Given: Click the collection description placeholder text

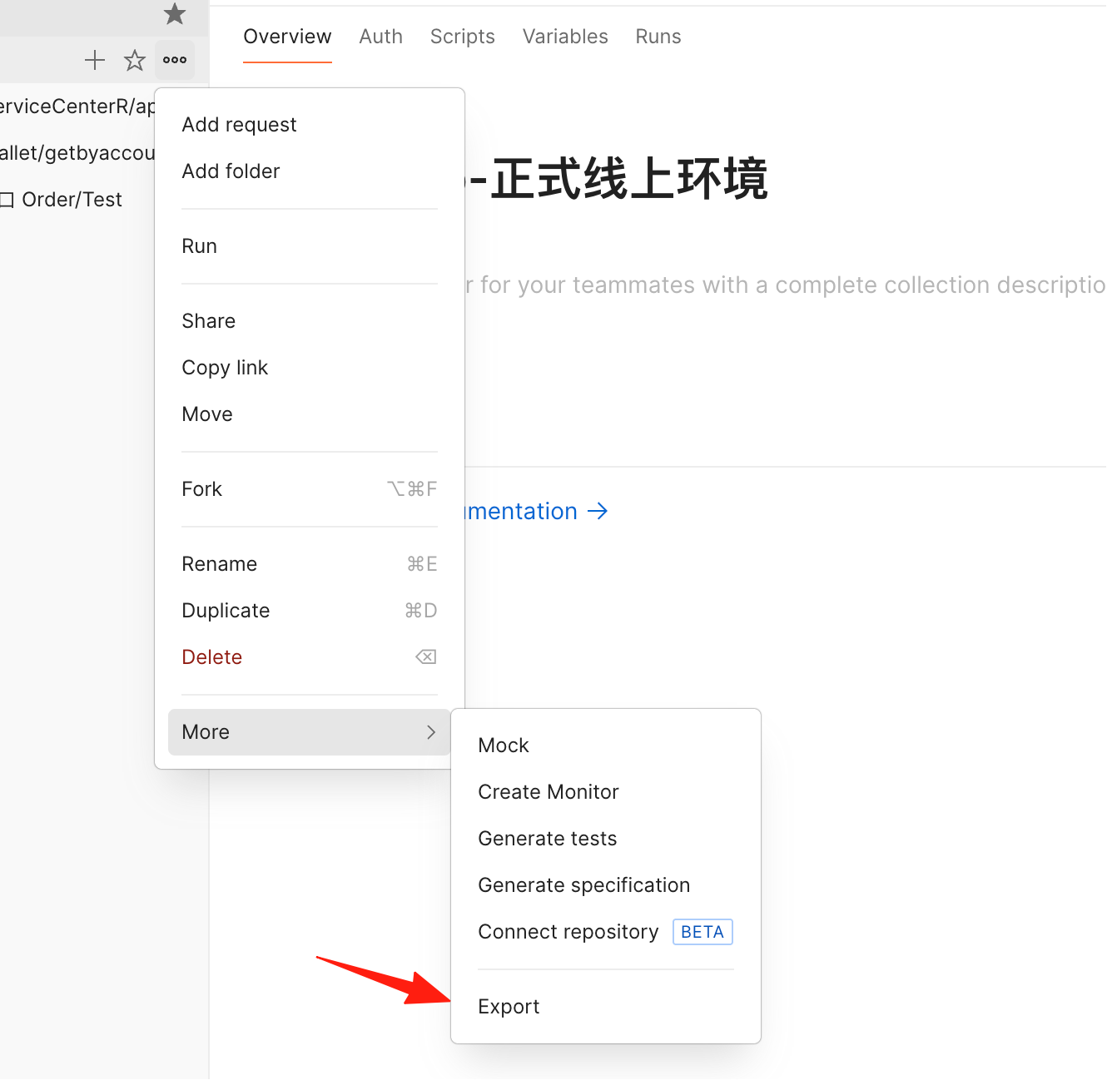Looking at the screenshot, I should pyautogui.click(x=785, y=285).
